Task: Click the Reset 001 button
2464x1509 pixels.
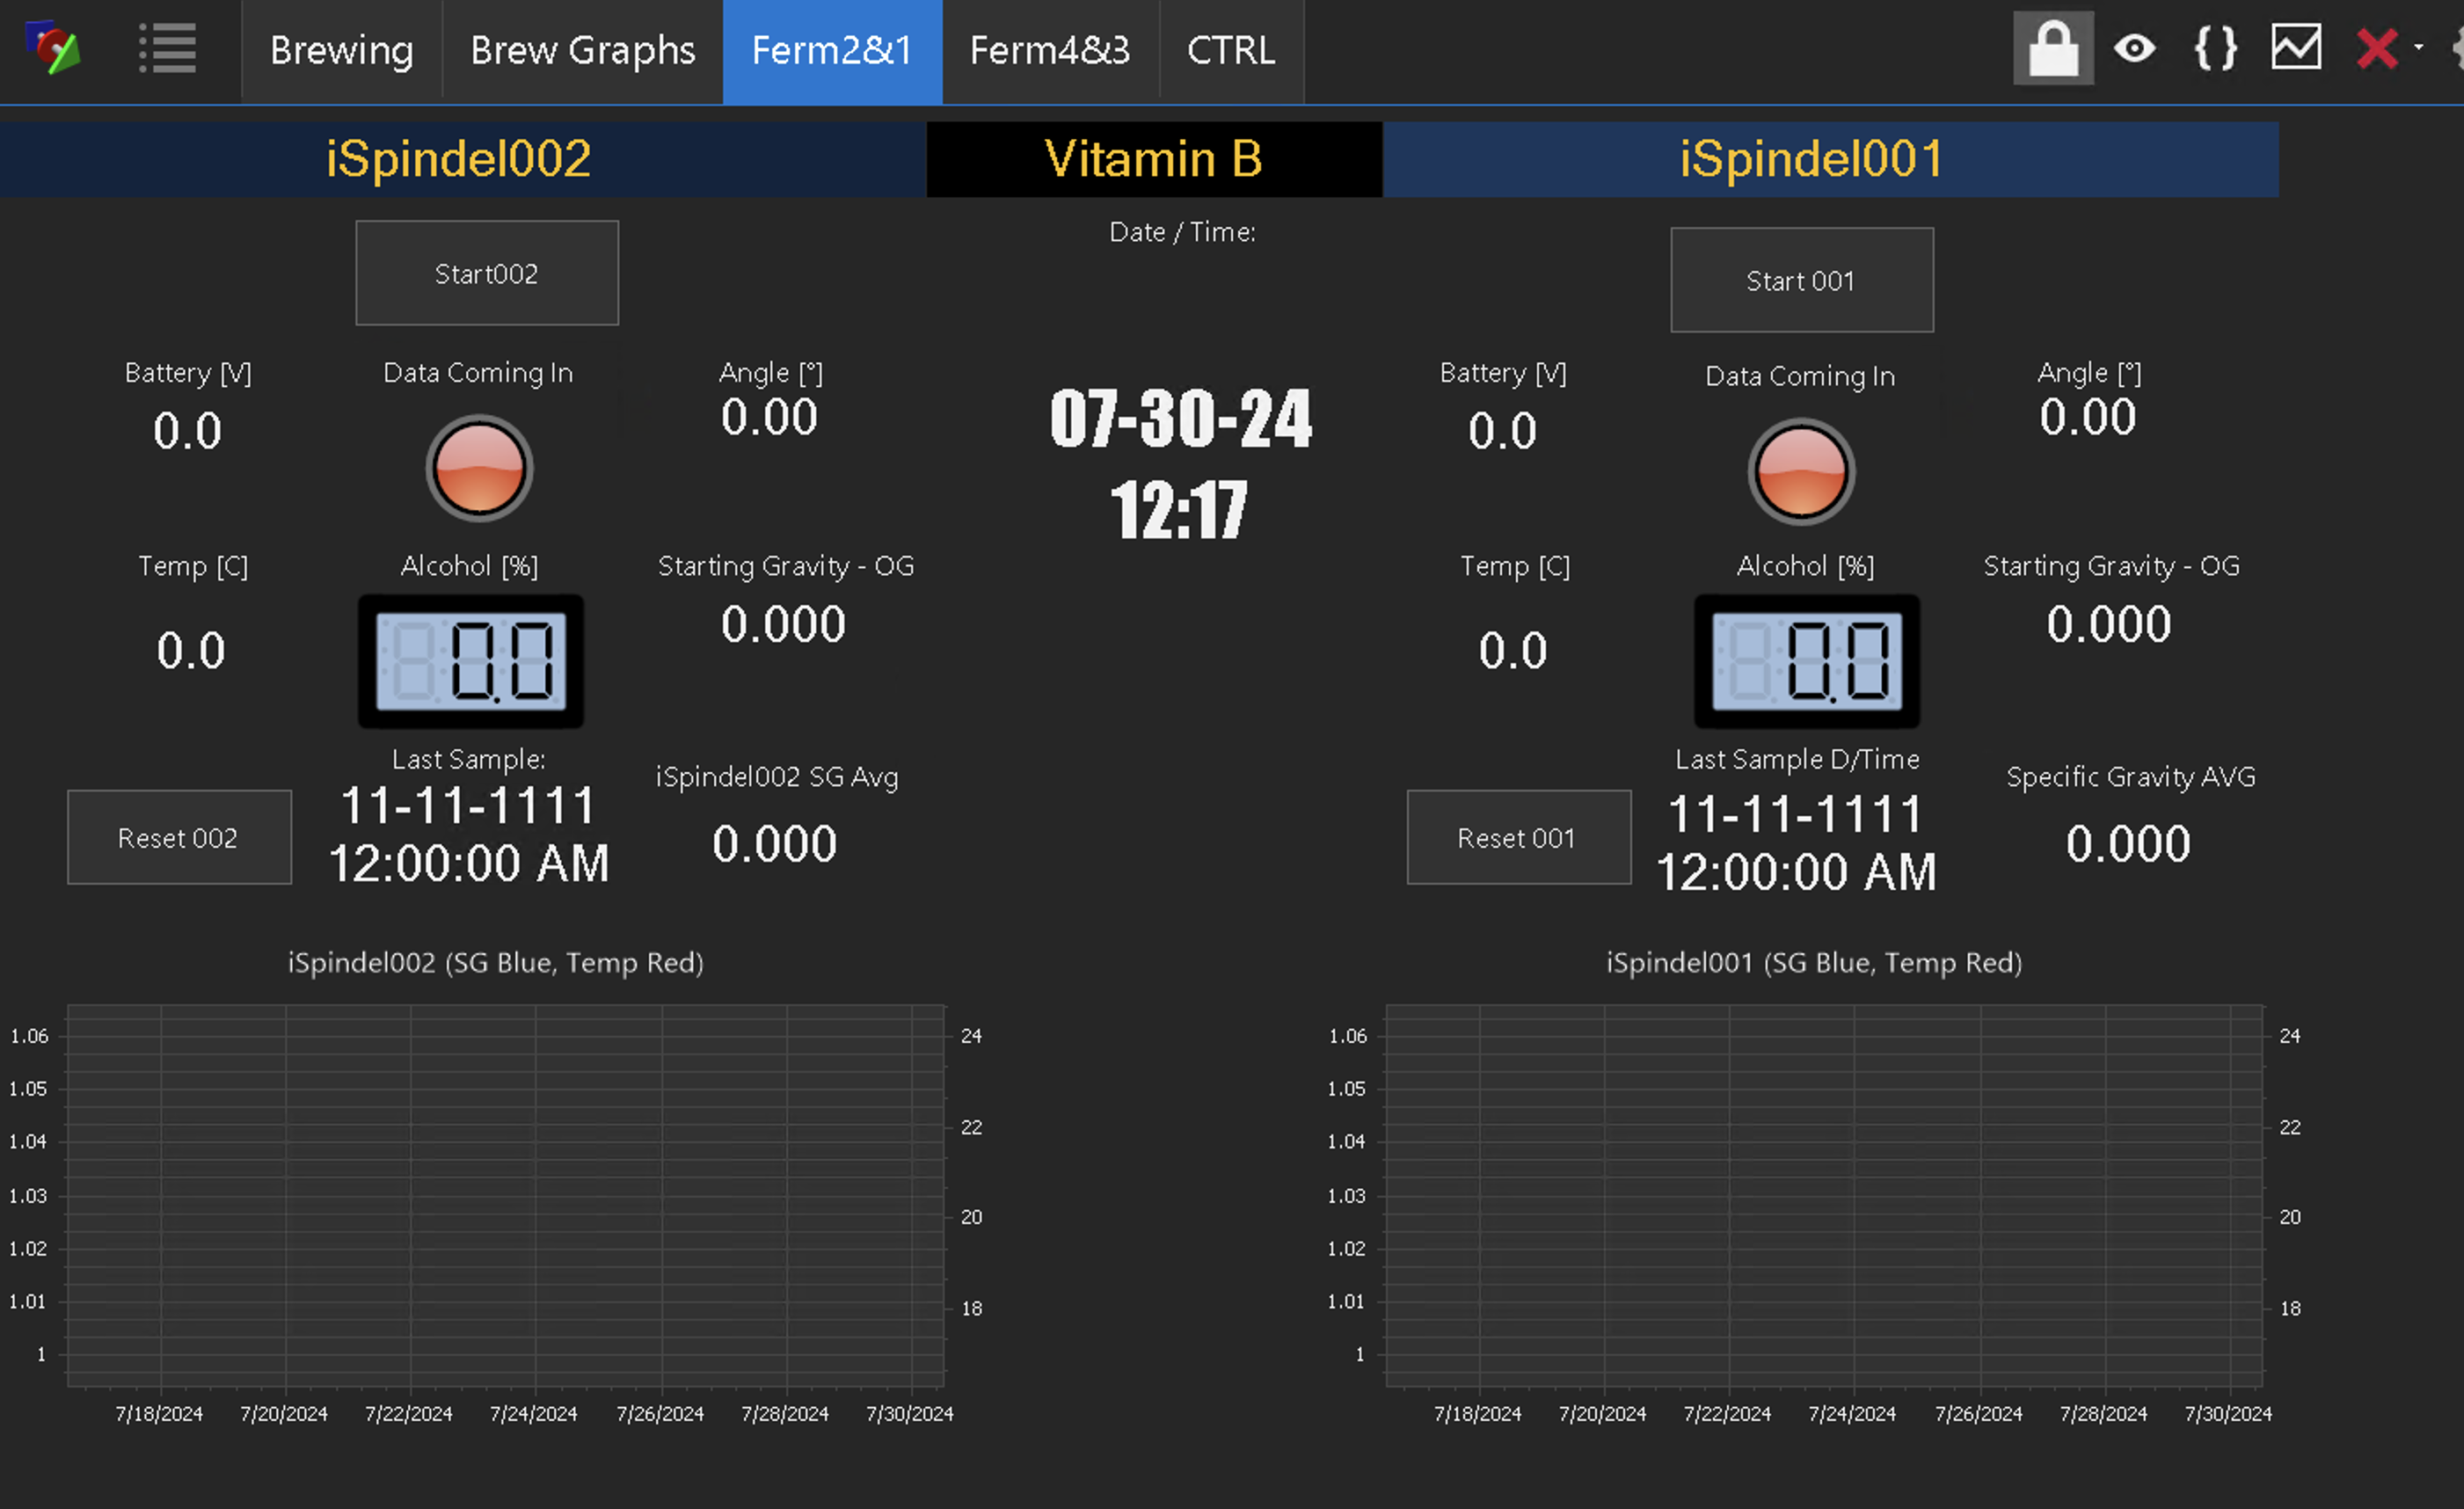Action: coord(1519,837)
